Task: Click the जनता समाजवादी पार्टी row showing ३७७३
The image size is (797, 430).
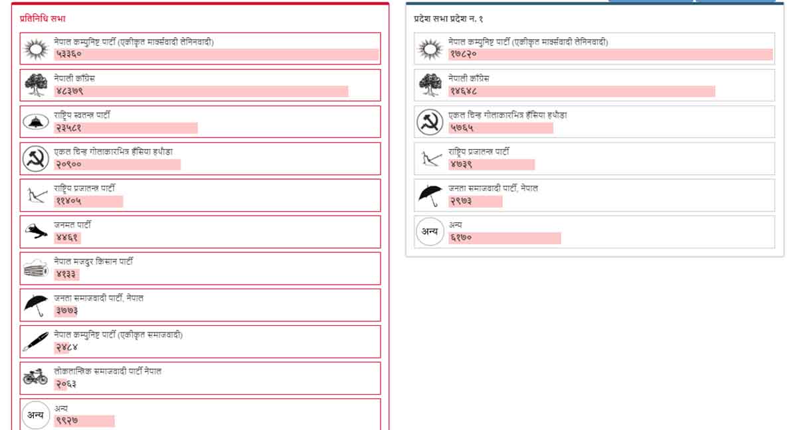Action: [201, 305]
